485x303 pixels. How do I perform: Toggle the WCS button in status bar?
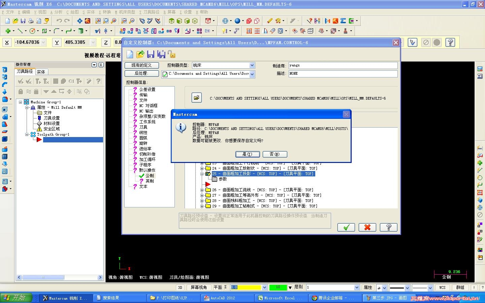pos(442,288)
